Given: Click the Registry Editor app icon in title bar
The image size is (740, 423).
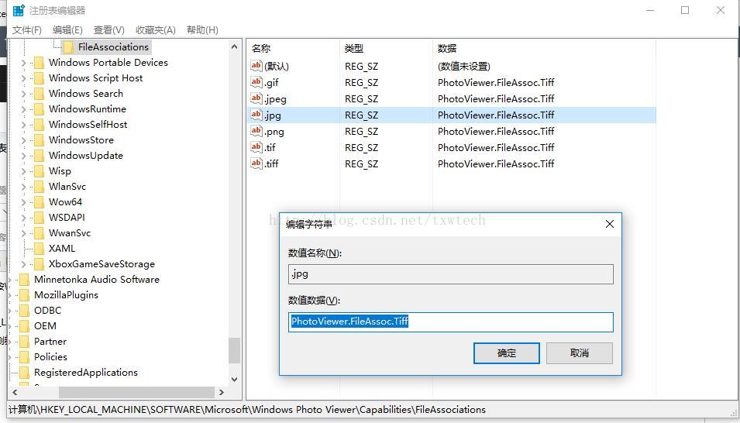Looking at the screenshot, I should [x=19, y=10].
